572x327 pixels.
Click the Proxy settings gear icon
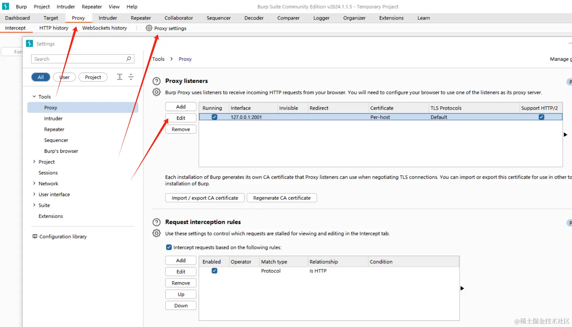[x=149, y=28]
